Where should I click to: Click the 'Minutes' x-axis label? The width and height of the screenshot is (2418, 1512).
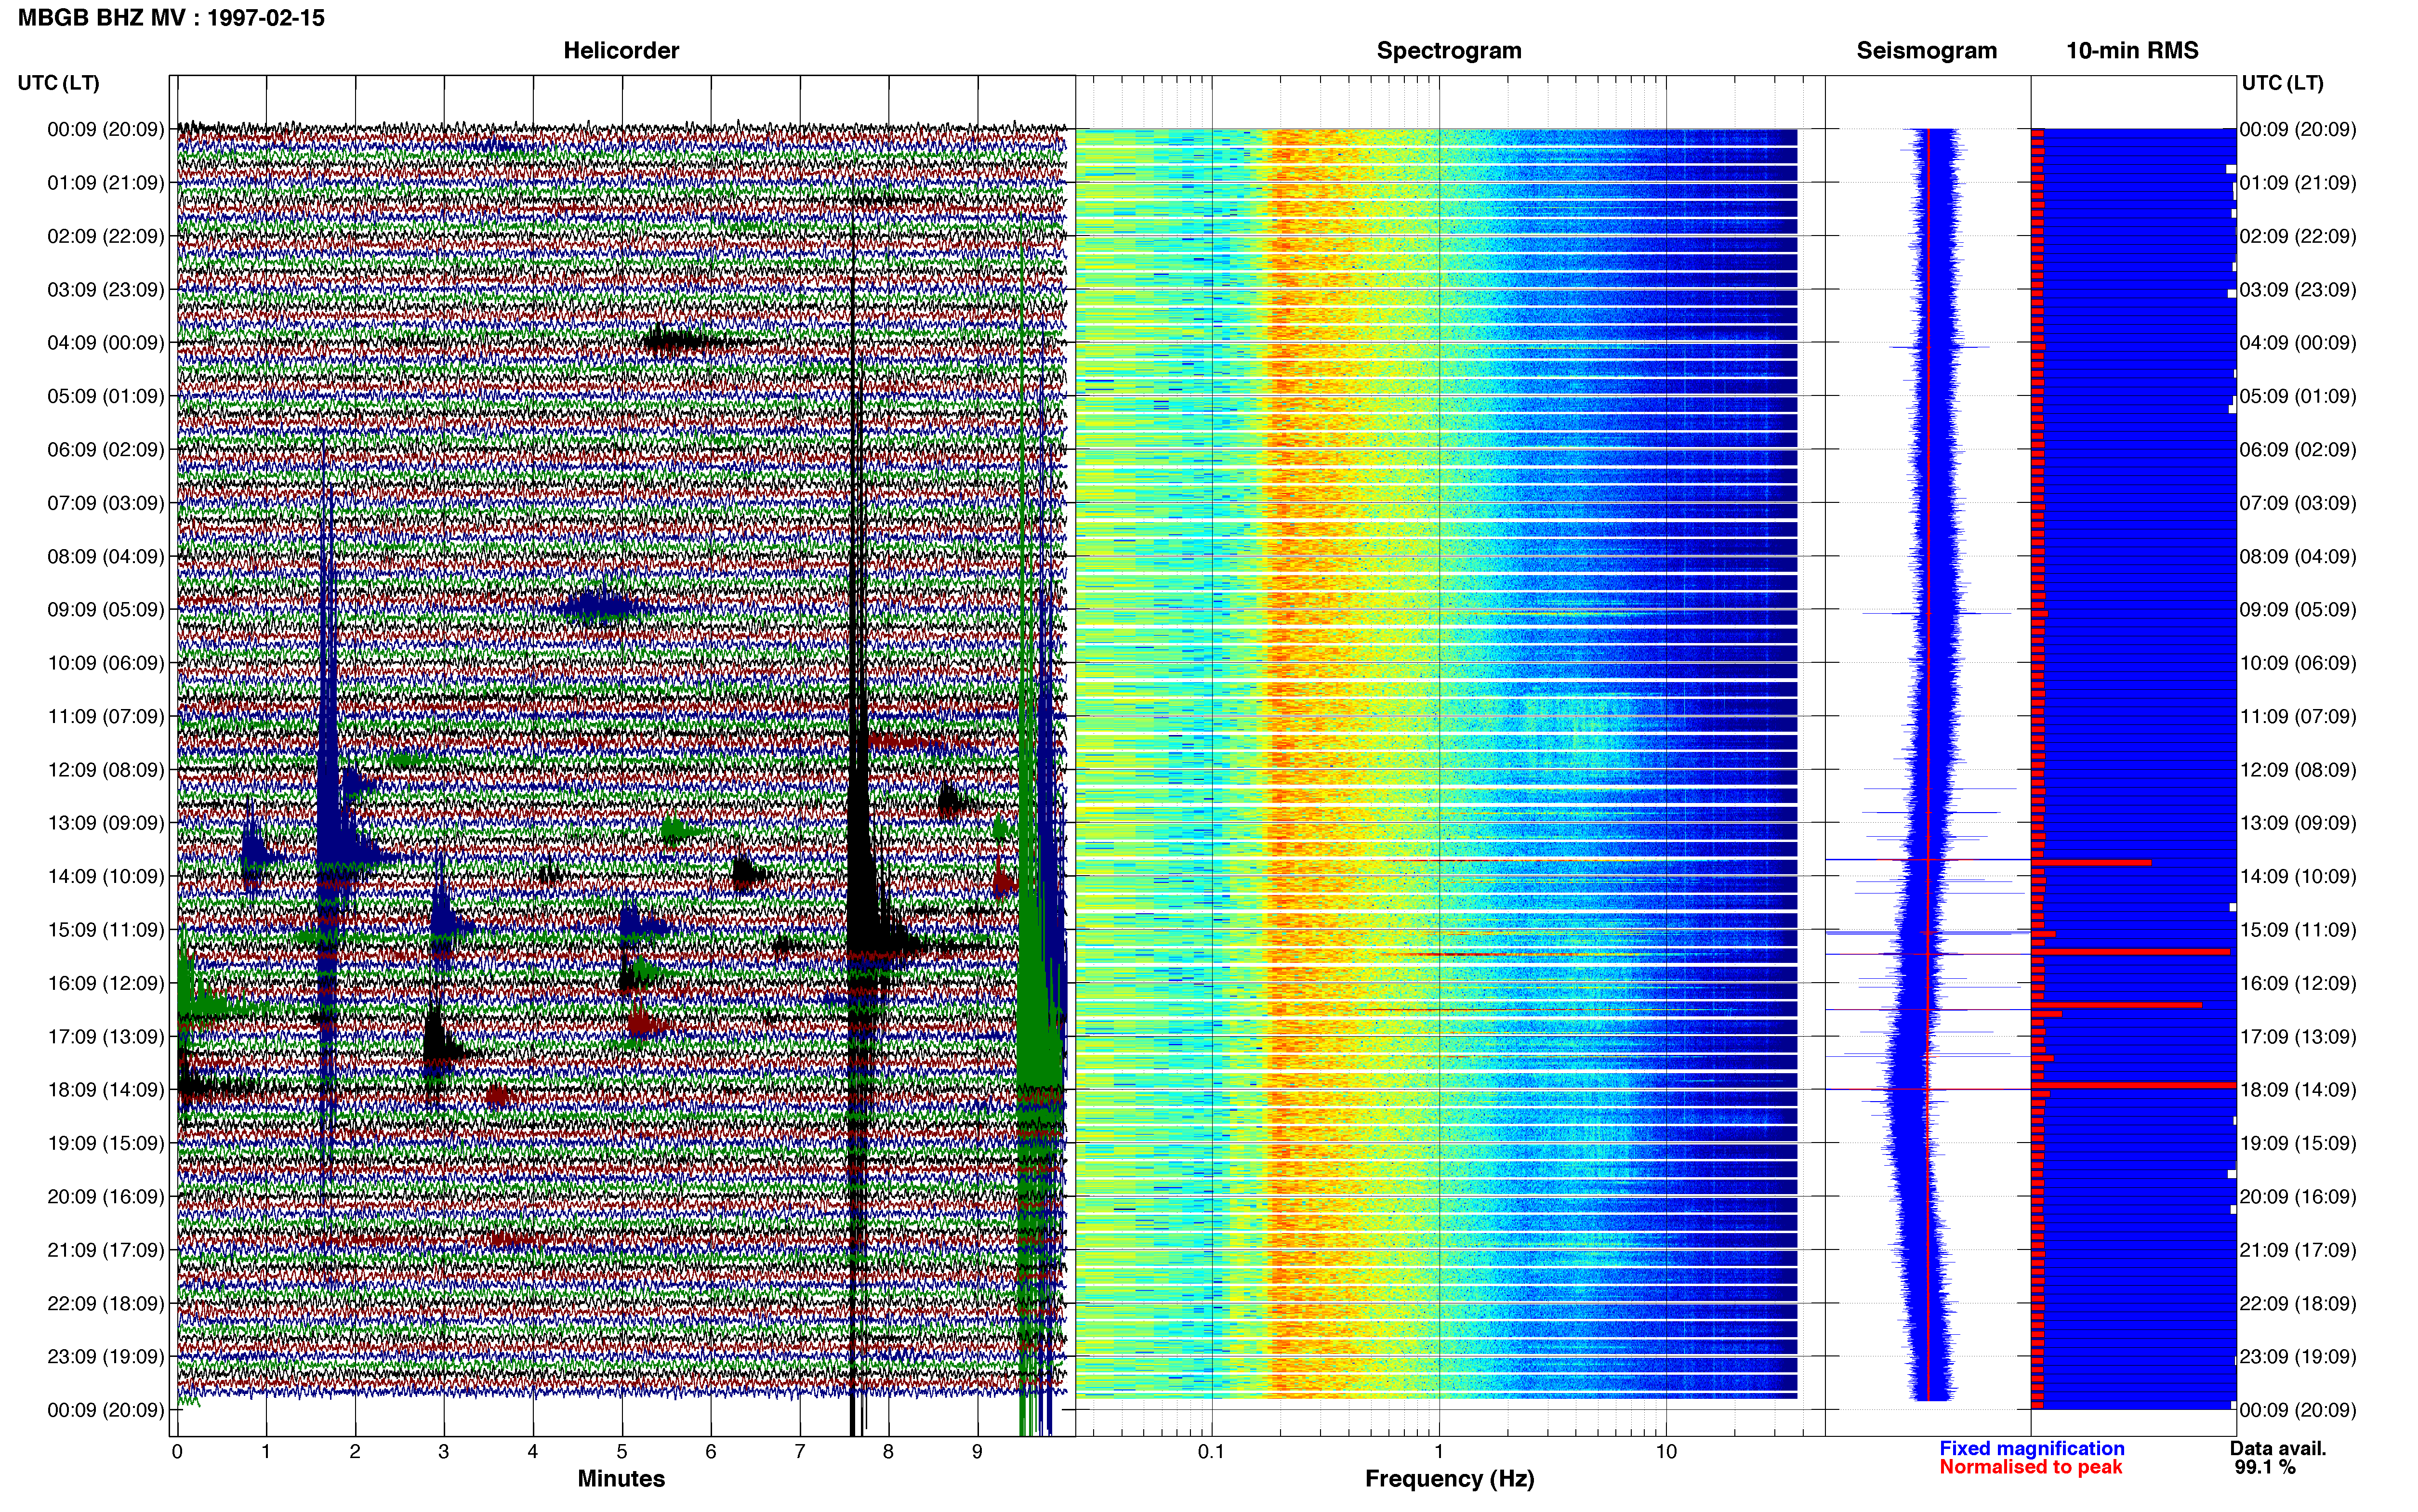point(621,1479)
